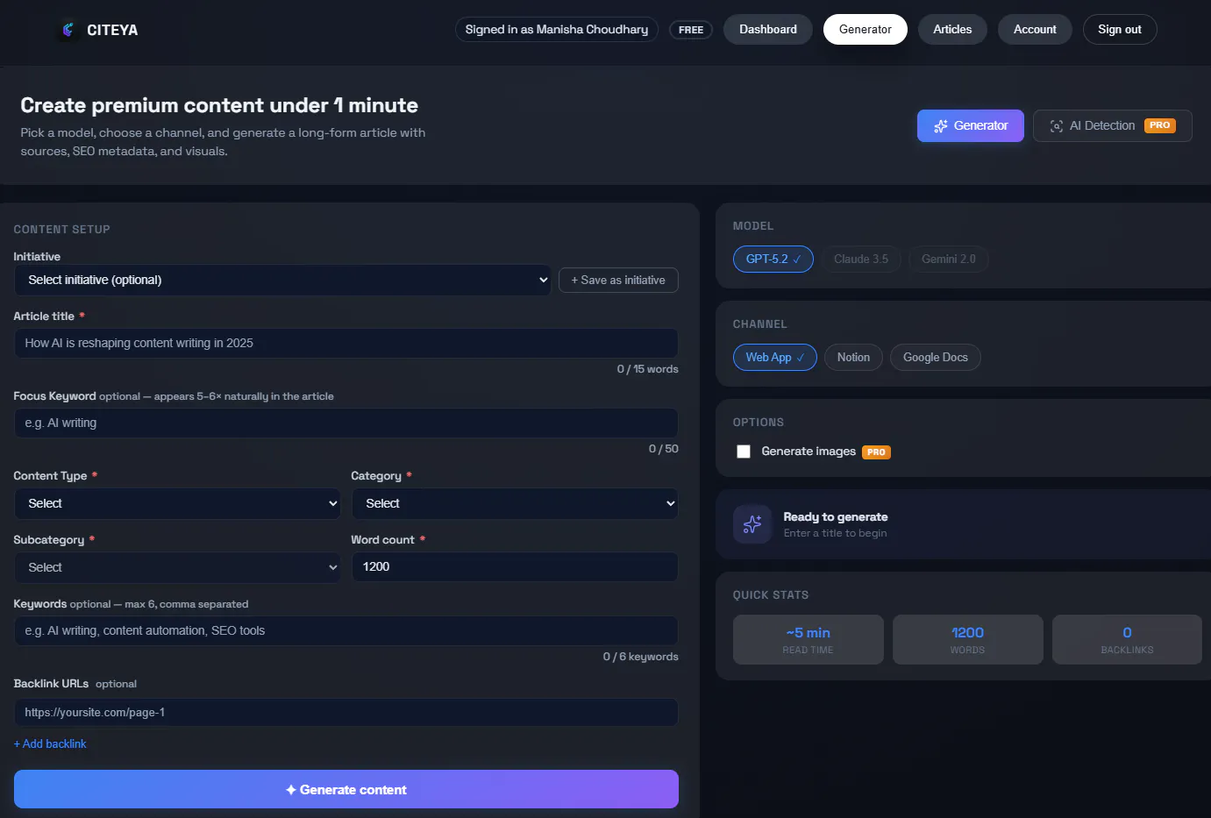Click the Sign out button
The width and height of the screenshot is (1211, 818).
click(x=1120, y=30)
